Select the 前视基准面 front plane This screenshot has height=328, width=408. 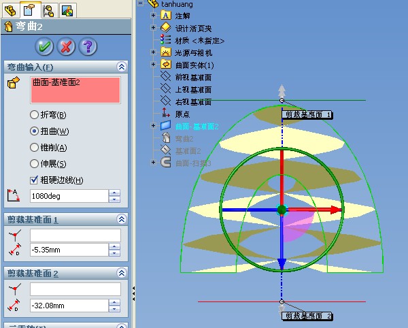point(193,78)
